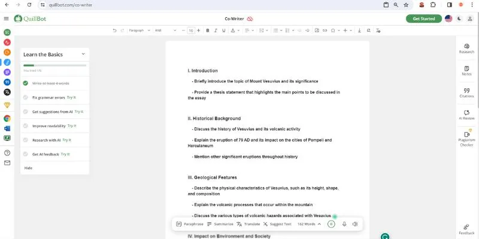479x239 pixels.
Task: Click the mail envelope sidebar icon
Action: [x=7, y=163]
